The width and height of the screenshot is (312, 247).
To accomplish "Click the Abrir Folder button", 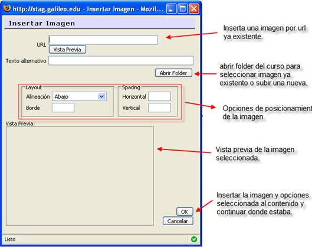I will tap(173, 73).
